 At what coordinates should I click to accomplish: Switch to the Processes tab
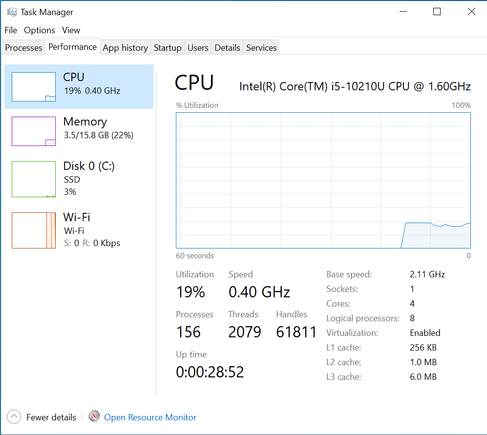[23, 48]
